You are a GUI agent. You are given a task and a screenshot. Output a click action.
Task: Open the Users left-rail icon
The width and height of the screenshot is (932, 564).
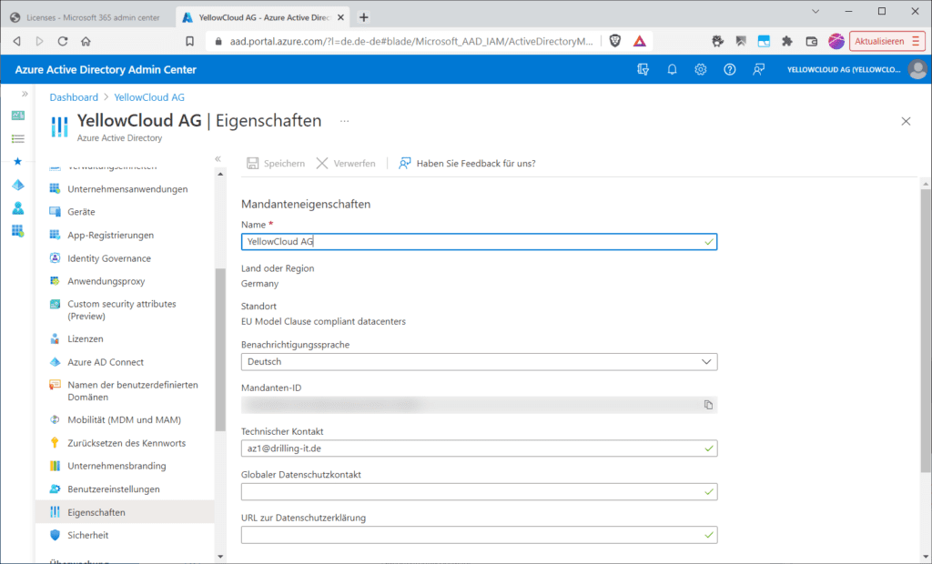click(18, 208)
